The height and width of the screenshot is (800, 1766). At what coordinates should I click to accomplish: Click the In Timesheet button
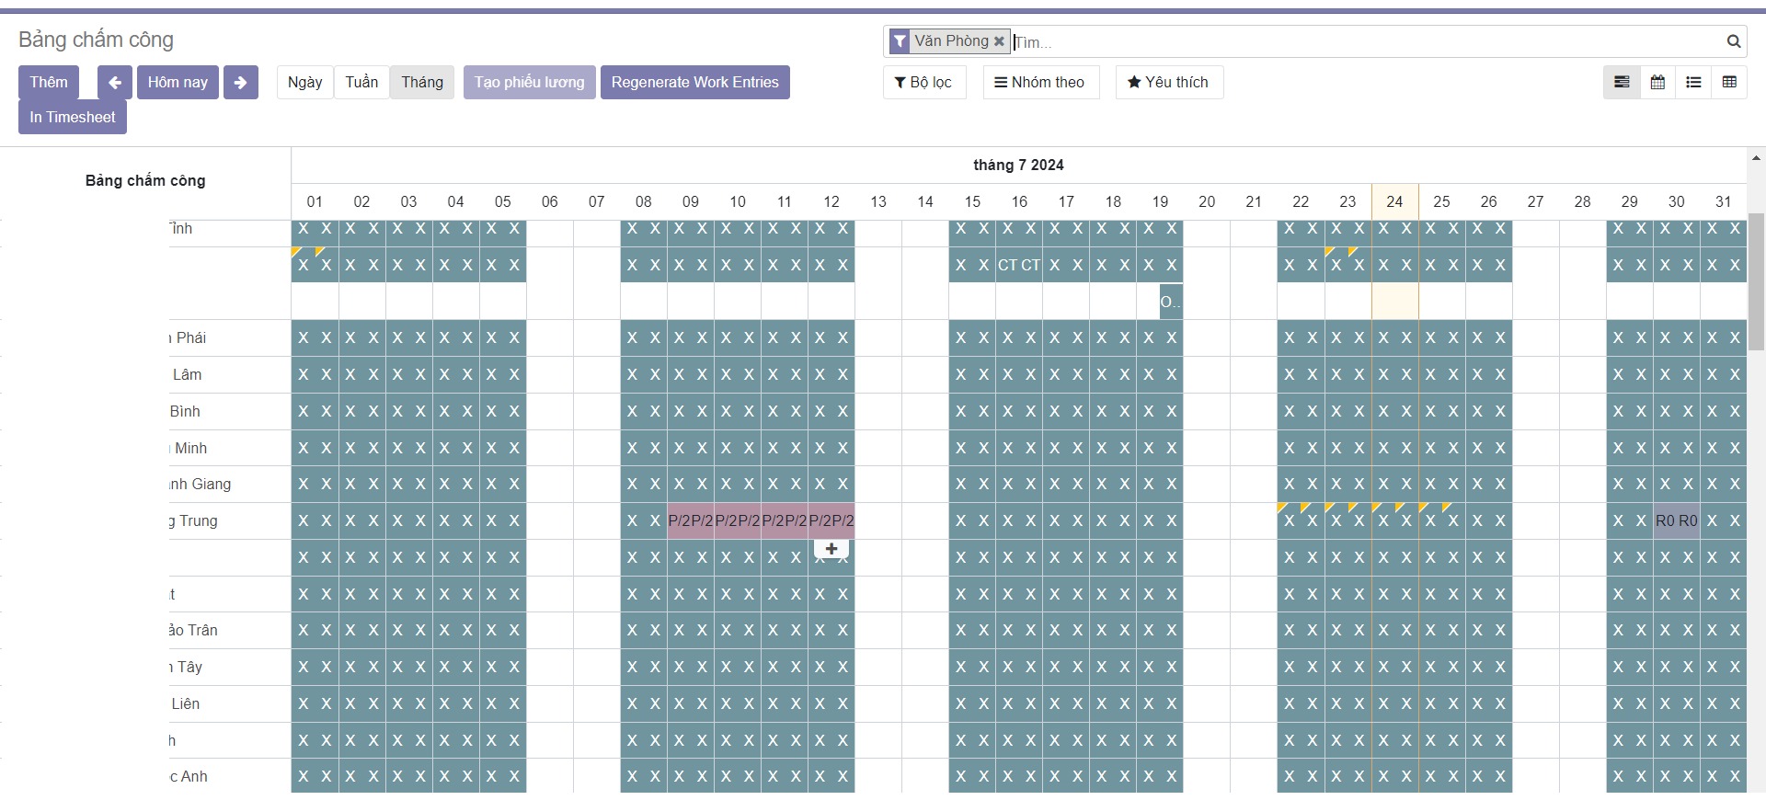coord(73,118)
